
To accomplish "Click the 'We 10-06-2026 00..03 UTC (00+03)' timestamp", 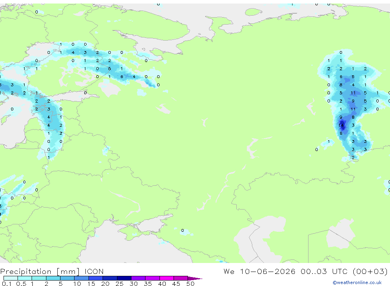I will point(305,271).
